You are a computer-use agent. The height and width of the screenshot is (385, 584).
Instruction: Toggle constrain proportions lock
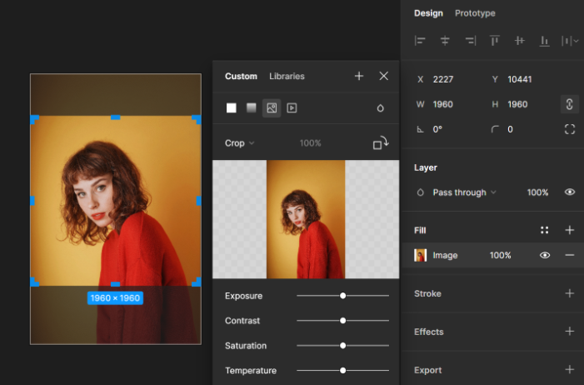click(570, 104)
